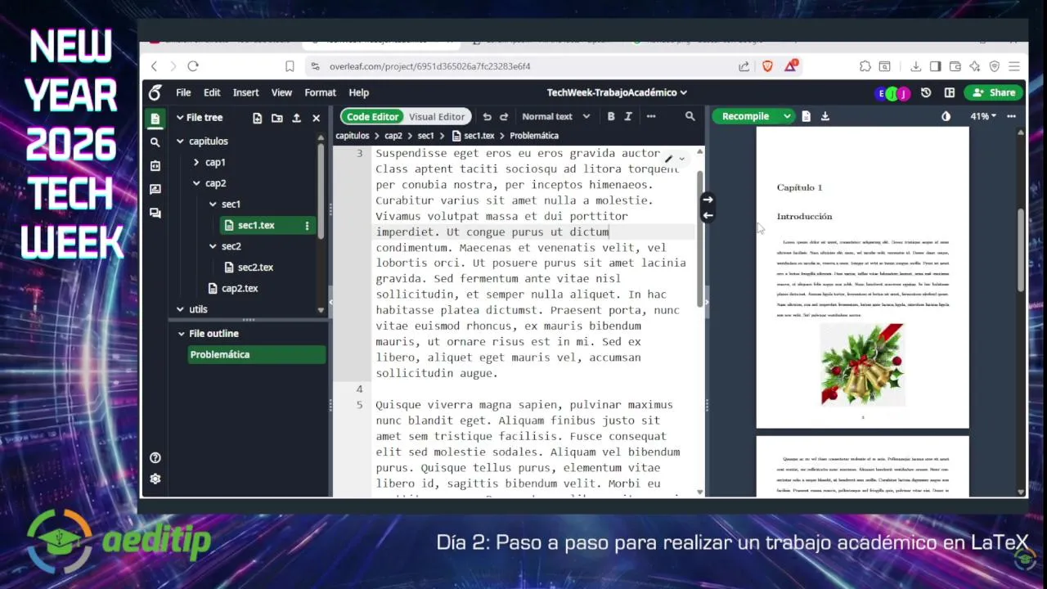This screenshot has height=589, width=1047.
Task: Undo last edit in editor toolbar
Action: coord(488,117)
